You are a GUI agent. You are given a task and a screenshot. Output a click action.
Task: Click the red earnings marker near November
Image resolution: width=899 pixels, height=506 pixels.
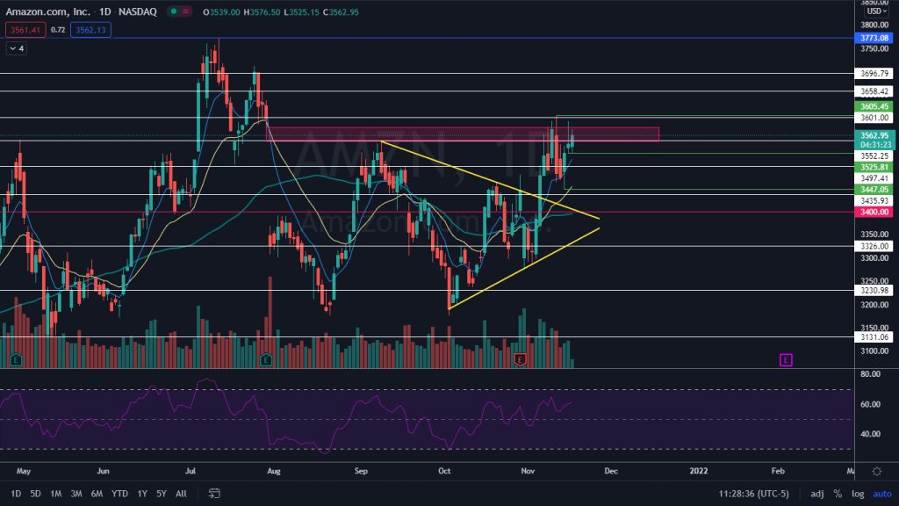point(520,359)
